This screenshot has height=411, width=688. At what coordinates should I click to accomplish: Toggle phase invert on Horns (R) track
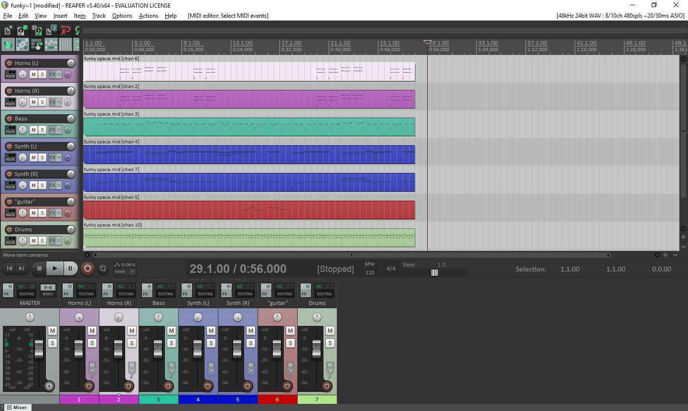click(67, 102)
